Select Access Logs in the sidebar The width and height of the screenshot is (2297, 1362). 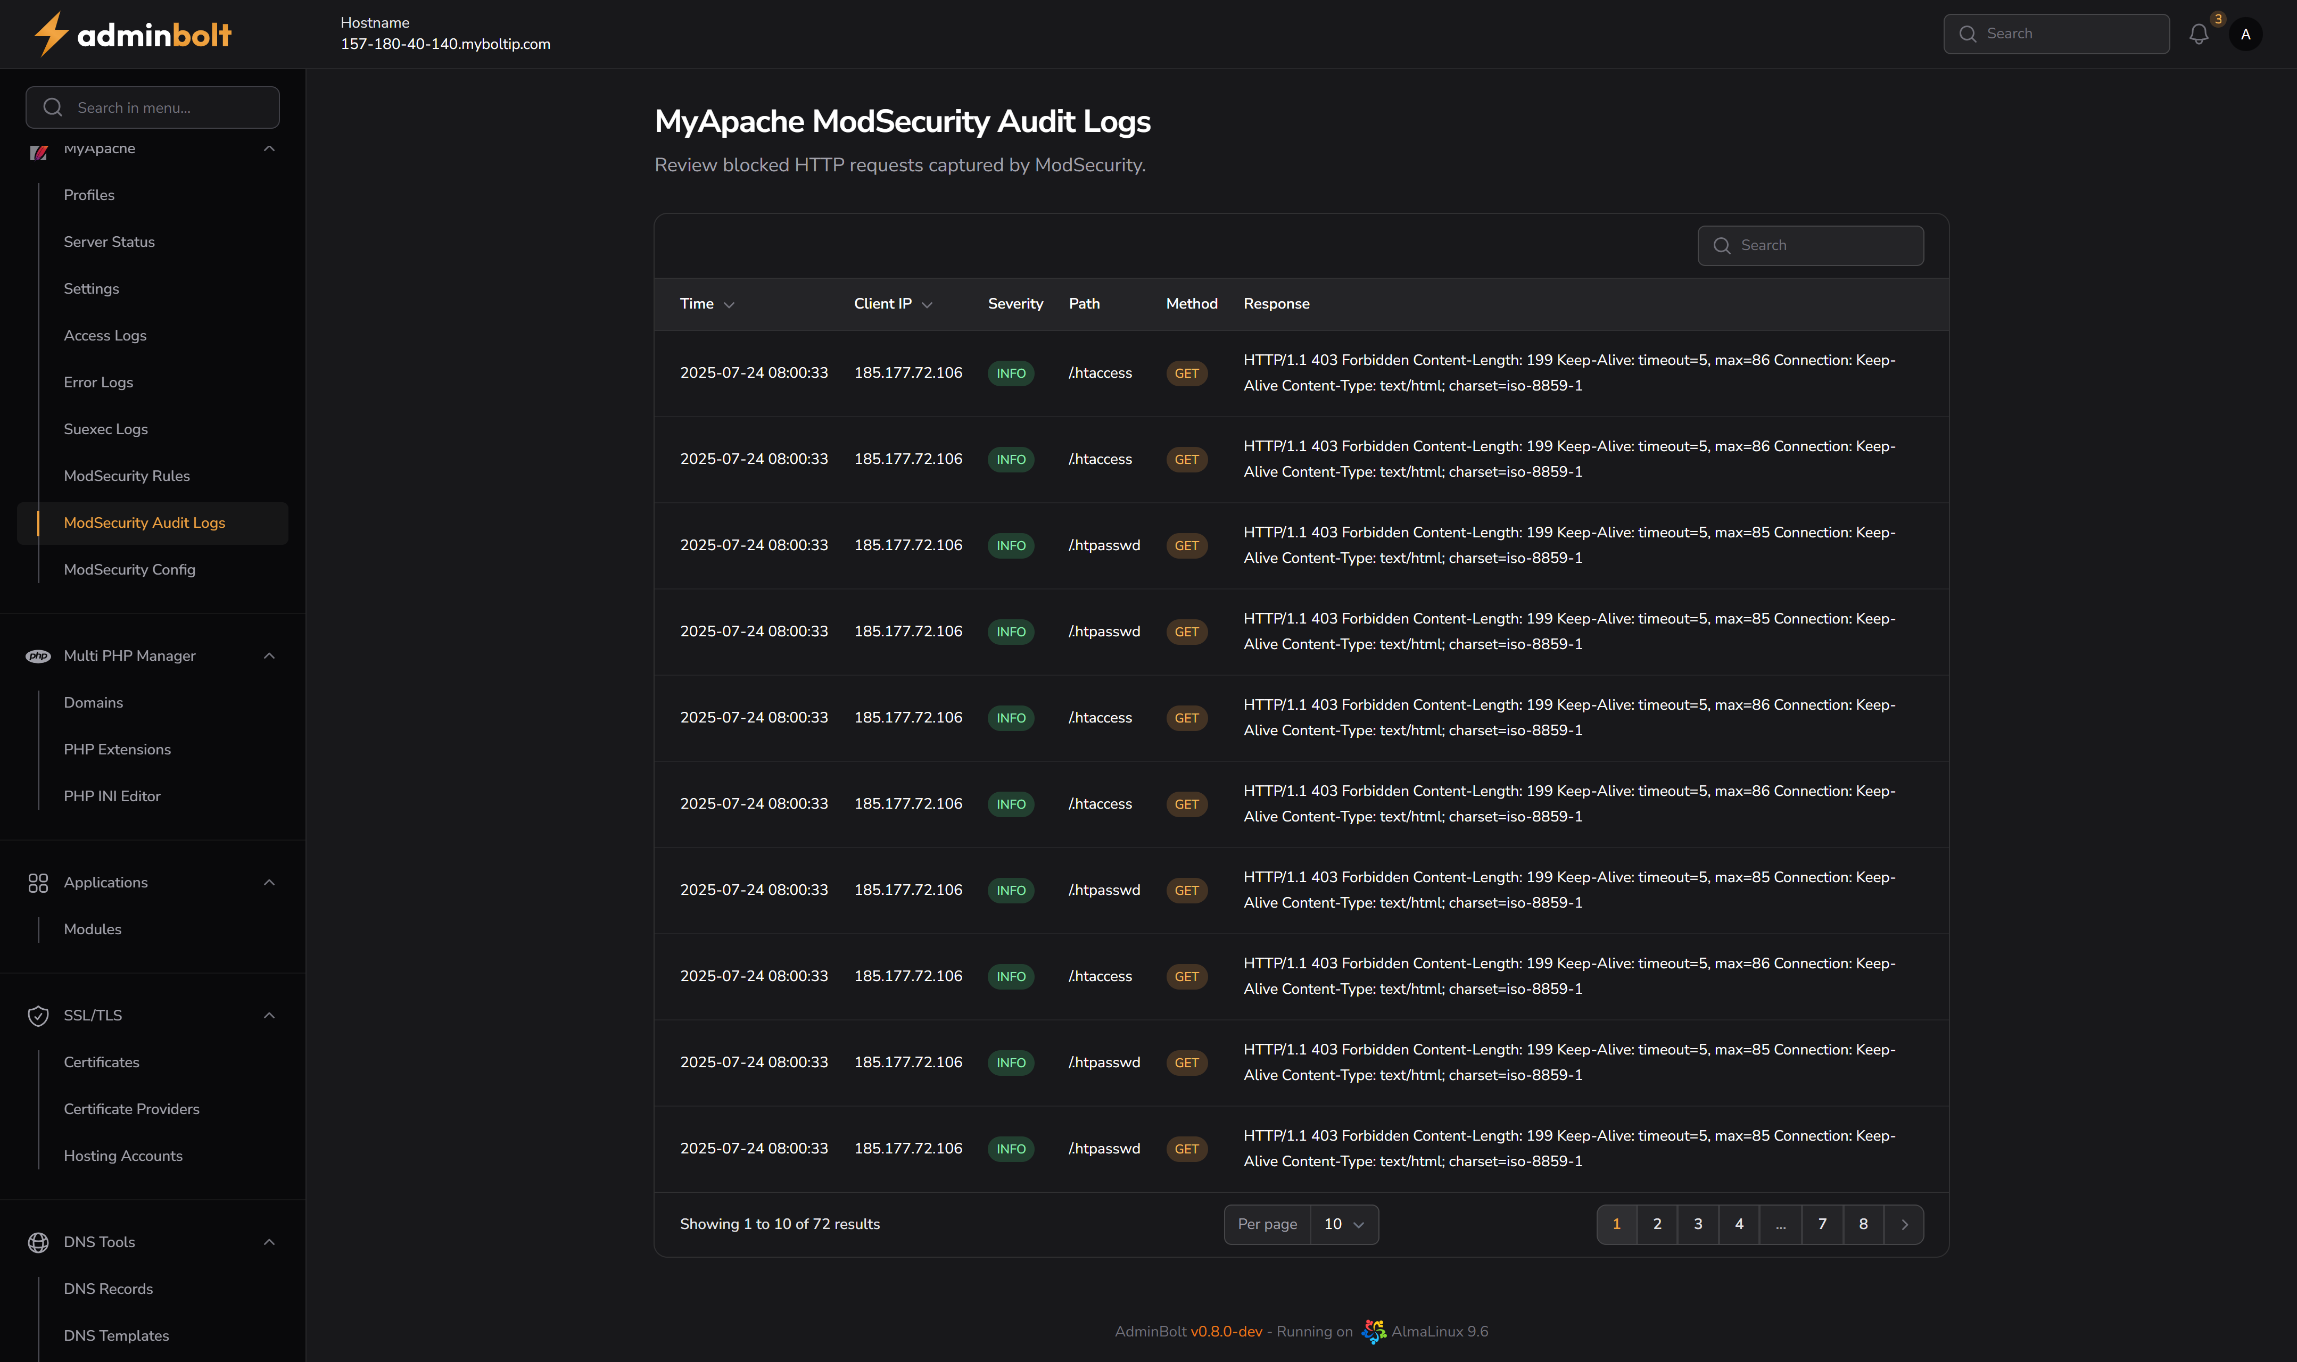(105, 335)
